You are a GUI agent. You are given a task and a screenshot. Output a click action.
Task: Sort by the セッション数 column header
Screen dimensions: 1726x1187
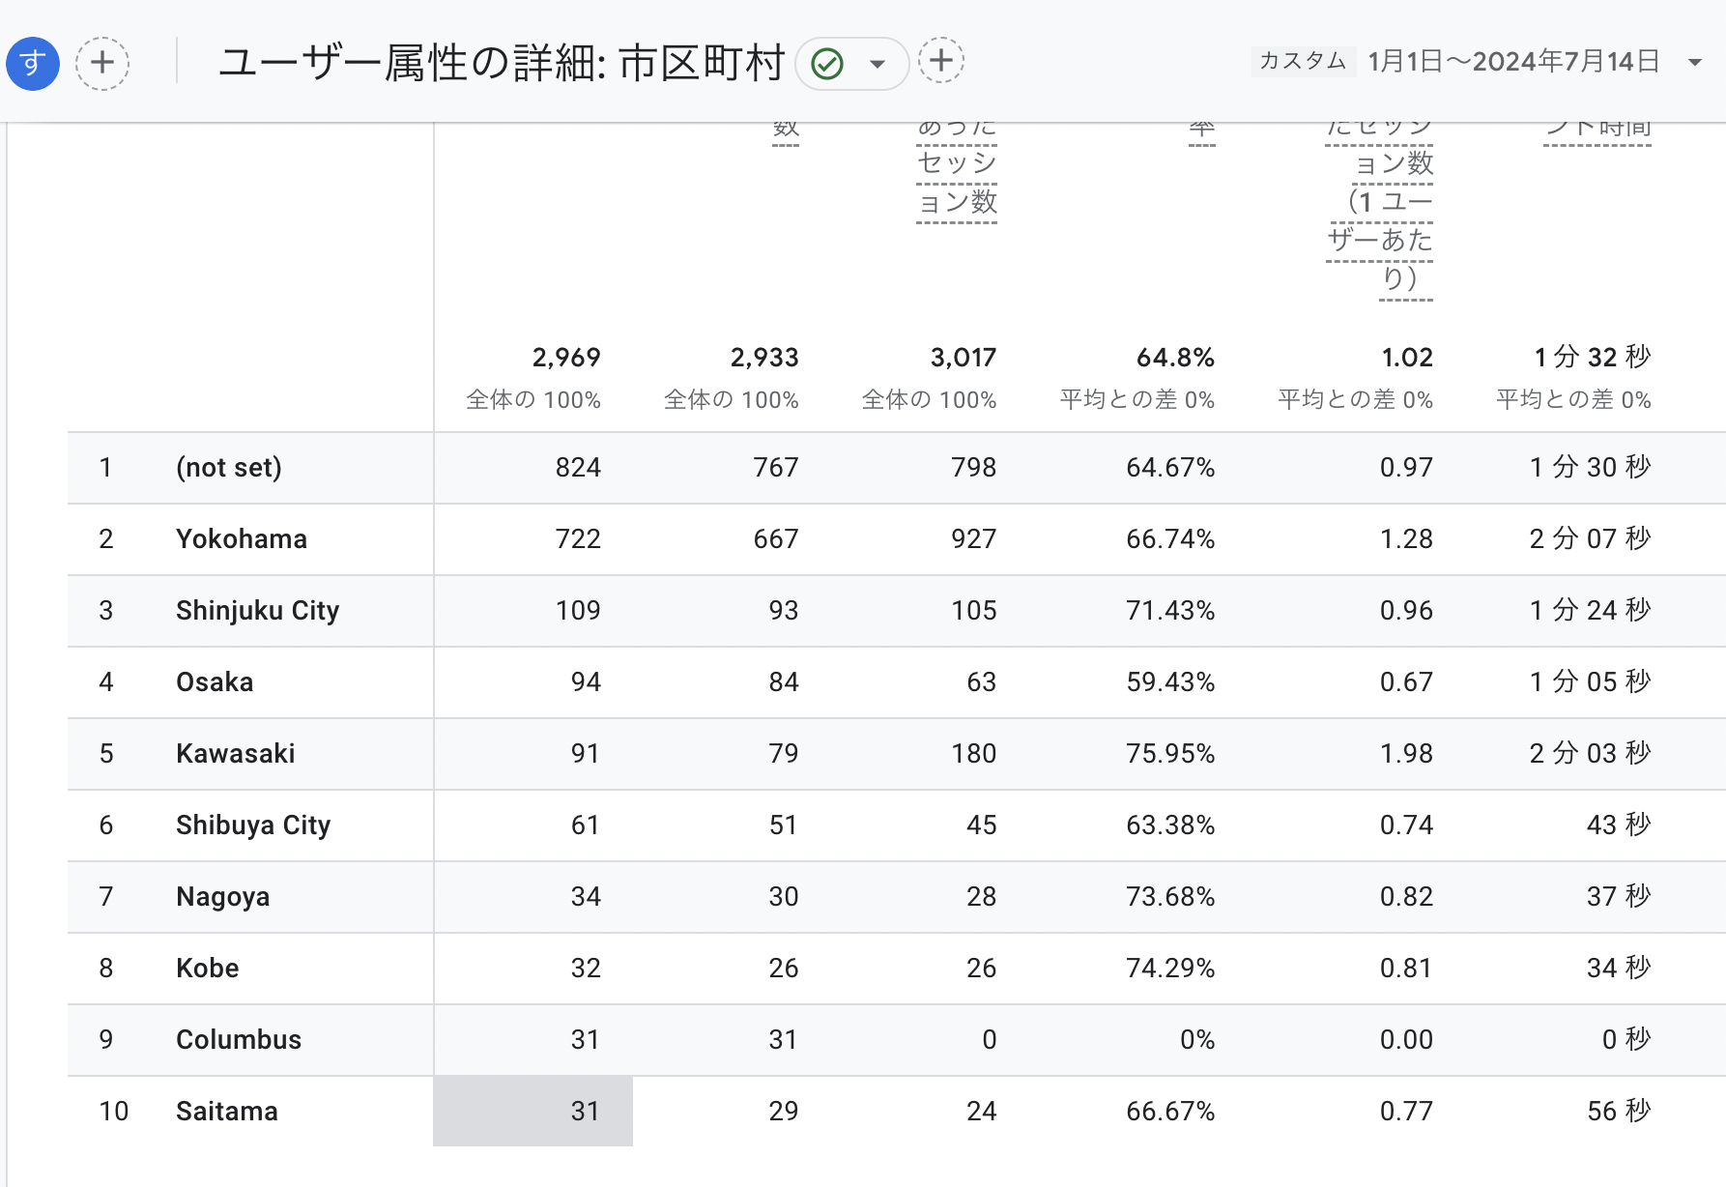coord(957,182)
